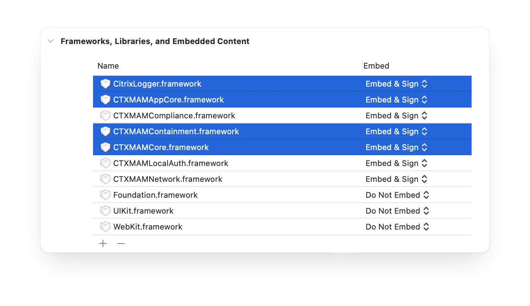This screenshot has width=530, height=306.
Task: Click the CitrixLogger.framework shield icon
Action: click(x=105, y=84)
